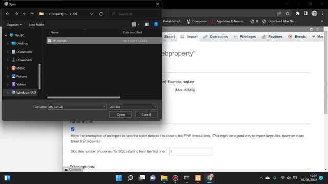Click the File name input field
The height and width of the screenshot is (184, 328).
[x=75, y=107]
